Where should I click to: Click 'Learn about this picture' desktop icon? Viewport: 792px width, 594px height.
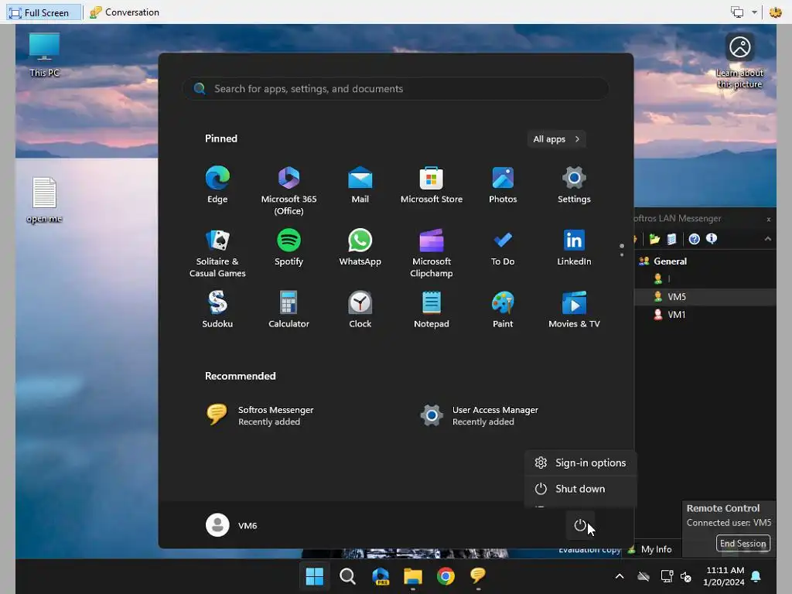(x=739, y=61)
